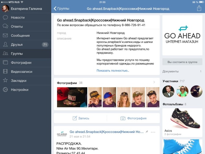Image resolution: width=205 pixels, height=154 pixels.
Task: Select Ответы in the sidebar menu
Action: 17,27
